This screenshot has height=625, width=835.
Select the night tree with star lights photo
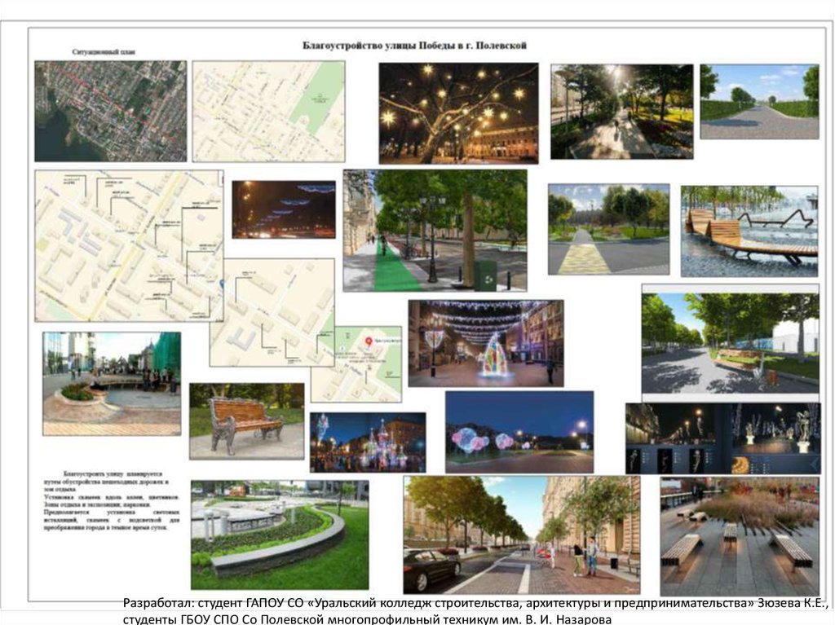pos(458,113)
